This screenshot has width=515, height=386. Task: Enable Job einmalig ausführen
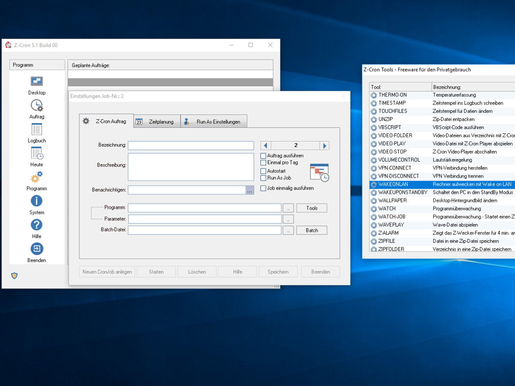(x=264, y=188)
